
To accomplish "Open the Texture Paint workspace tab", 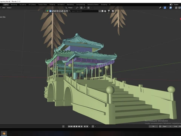I will click(43, 5).
